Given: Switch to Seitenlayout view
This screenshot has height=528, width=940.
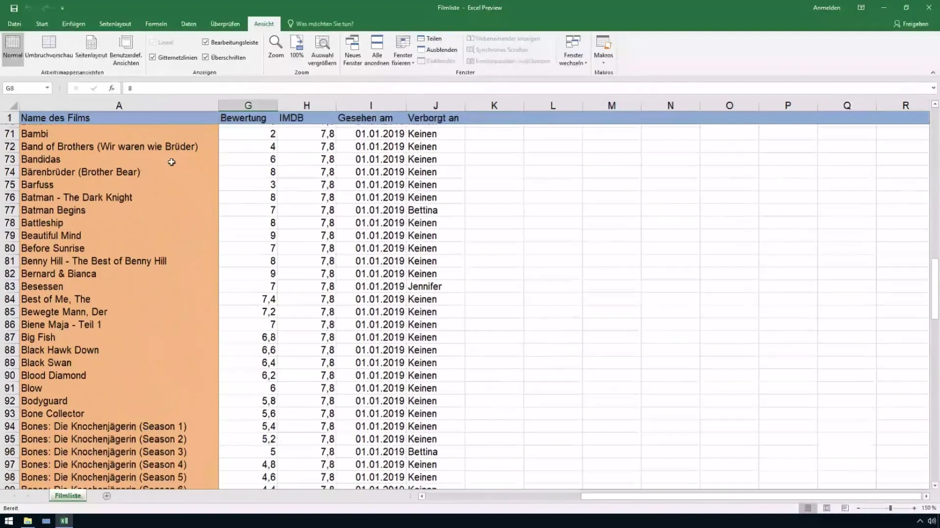Looking at the screenshot, I should click(x=91, y=47).
